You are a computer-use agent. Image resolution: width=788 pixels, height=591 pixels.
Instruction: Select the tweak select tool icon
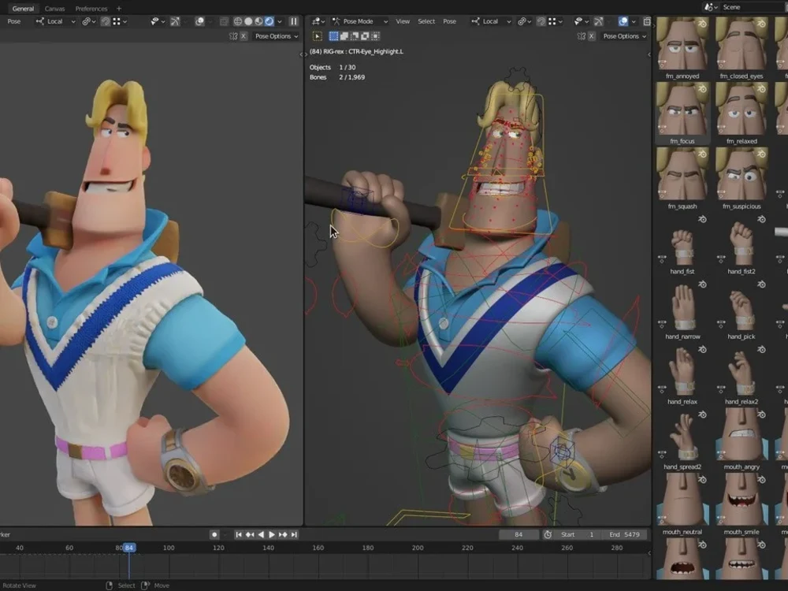point(317,36)
